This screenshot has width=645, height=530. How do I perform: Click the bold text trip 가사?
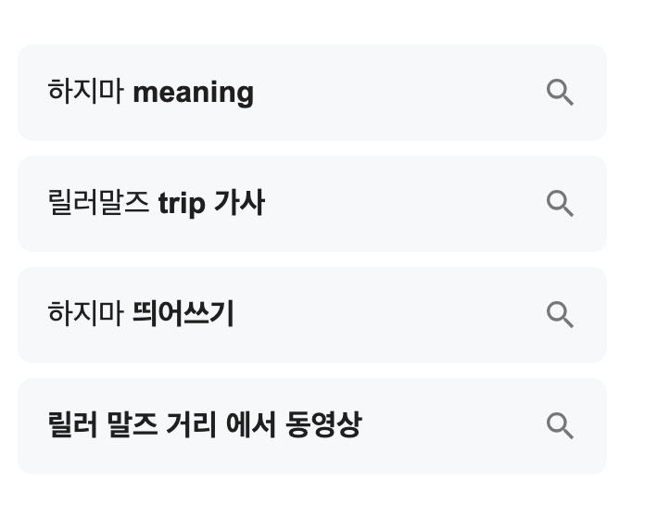pos(211,203)
